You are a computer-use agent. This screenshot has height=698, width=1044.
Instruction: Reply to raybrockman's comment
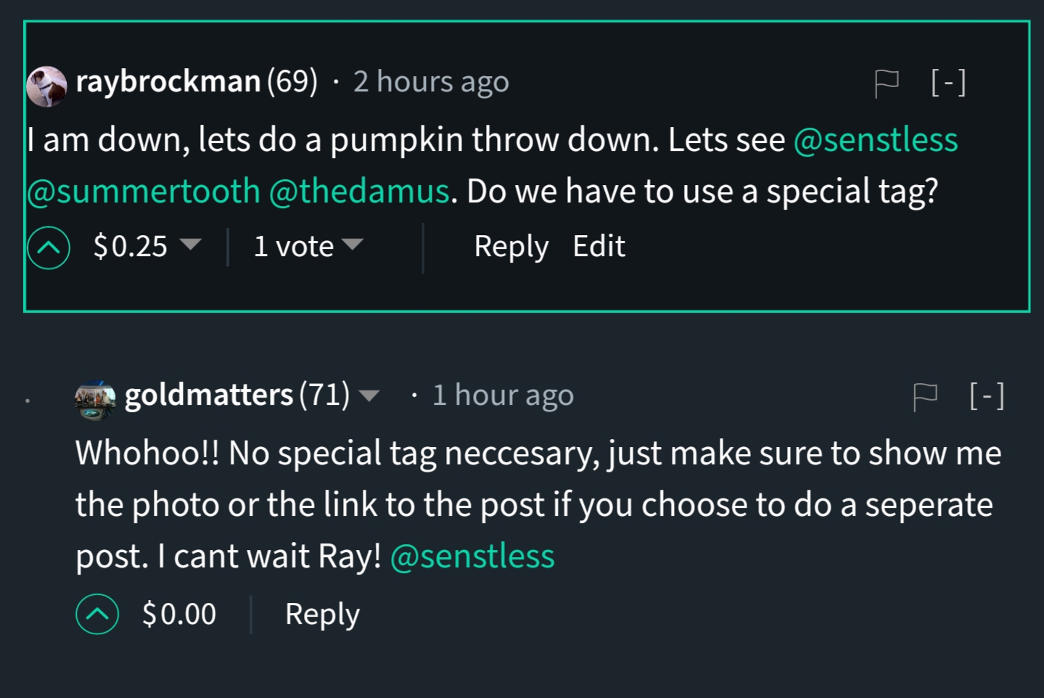[x=511, y=247]
